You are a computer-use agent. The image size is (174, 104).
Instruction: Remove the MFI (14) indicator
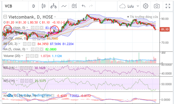pos(31,81)
